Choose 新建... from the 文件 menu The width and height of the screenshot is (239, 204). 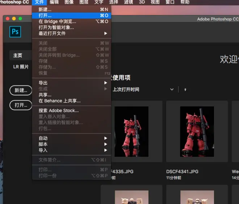point(71,9)
